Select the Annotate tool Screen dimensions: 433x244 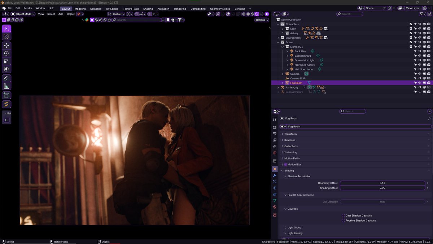coord(6,78)
